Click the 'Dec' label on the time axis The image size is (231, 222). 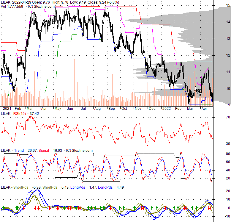click(x=152, y=109)
